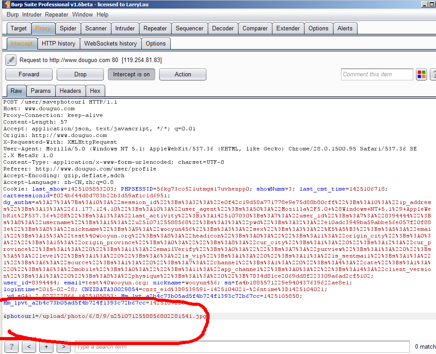Open the Help menu

(x=103, y=14)
